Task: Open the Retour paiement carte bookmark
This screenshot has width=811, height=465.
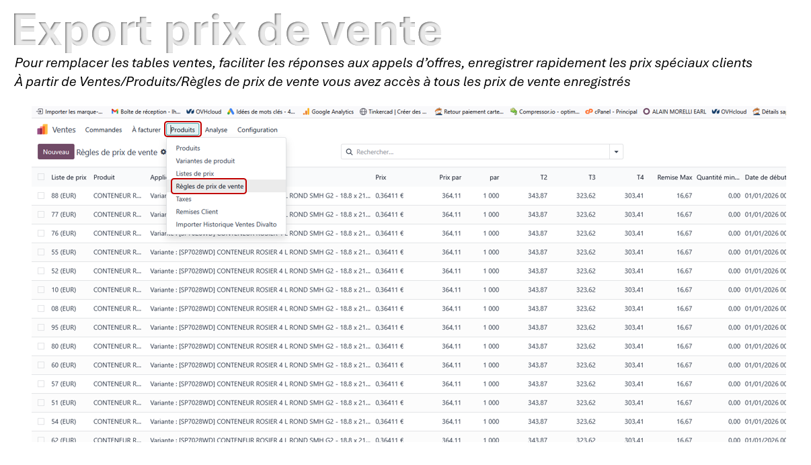Action: [x=469, y=112]
